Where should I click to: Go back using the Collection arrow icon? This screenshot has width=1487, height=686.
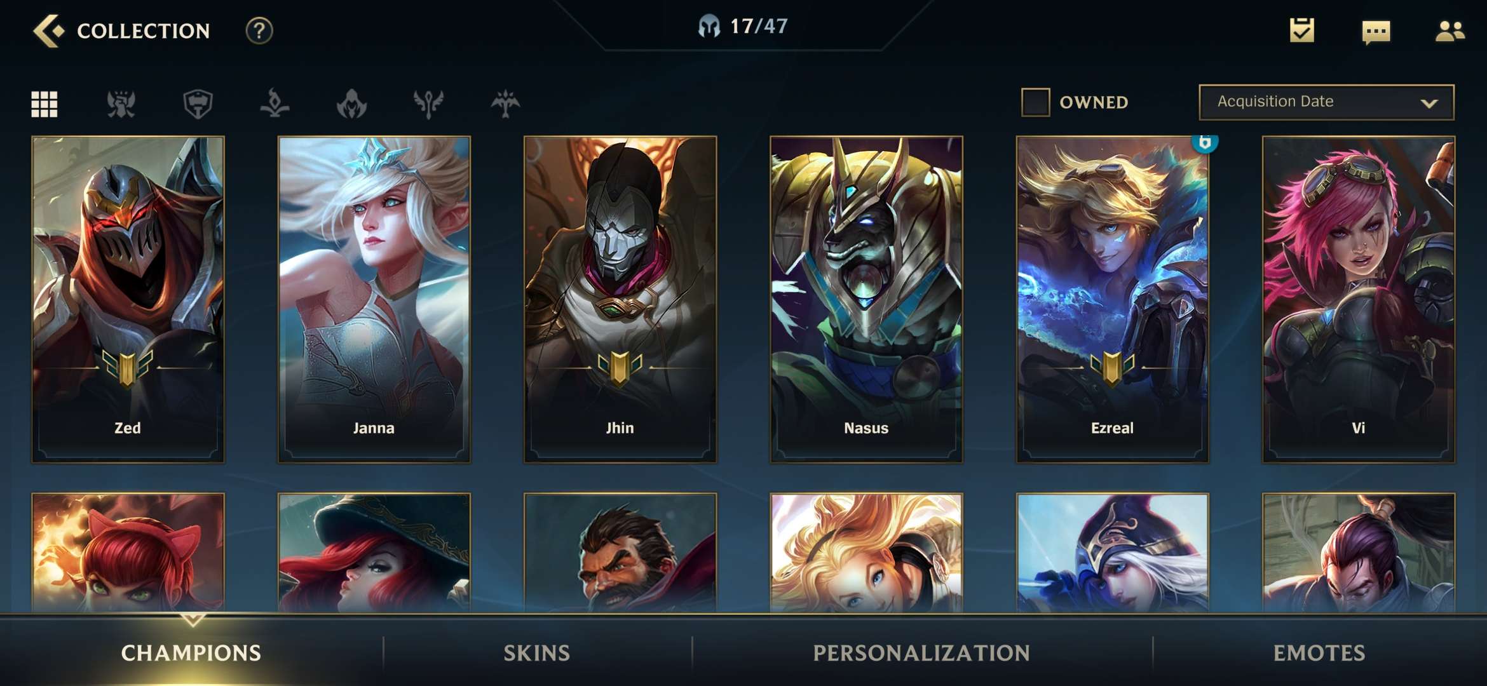pyautogui.click(x=49, y=30)
